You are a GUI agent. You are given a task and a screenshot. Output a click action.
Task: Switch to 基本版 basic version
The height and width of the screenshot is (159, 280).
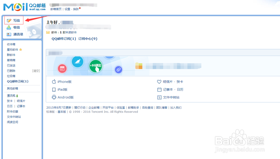tap(62, 112)
